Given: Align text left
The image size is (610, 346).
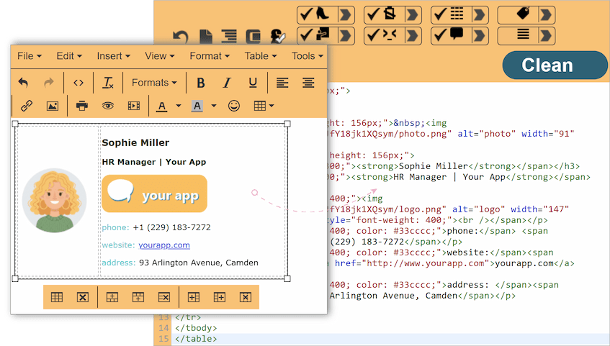Looking at the screenshot, I should pos(282,83).
